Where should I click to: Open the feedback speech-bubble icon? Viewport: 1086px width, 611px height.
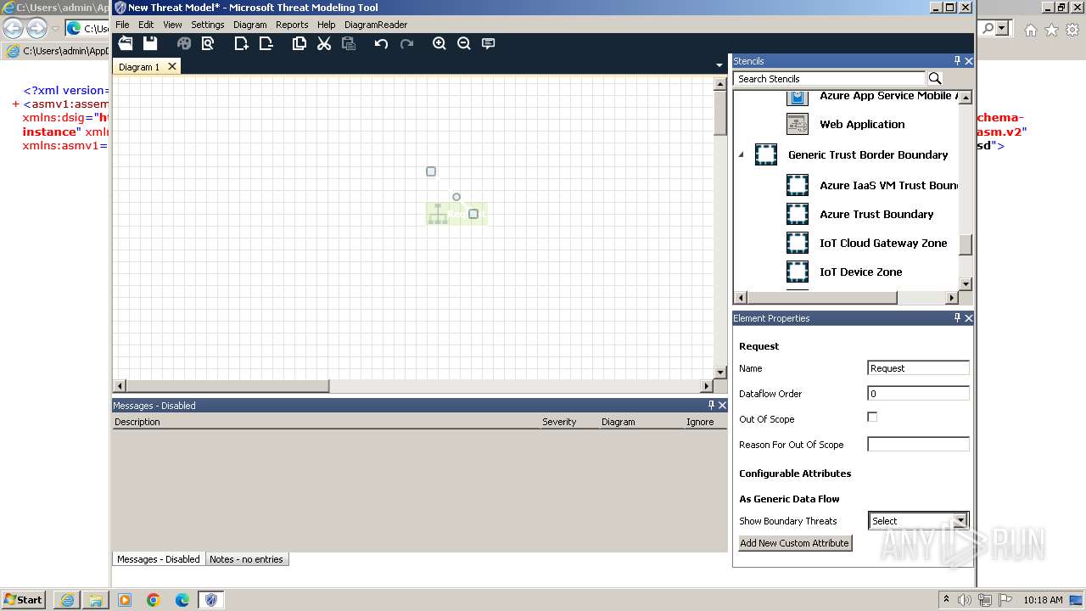pos(489,43)
